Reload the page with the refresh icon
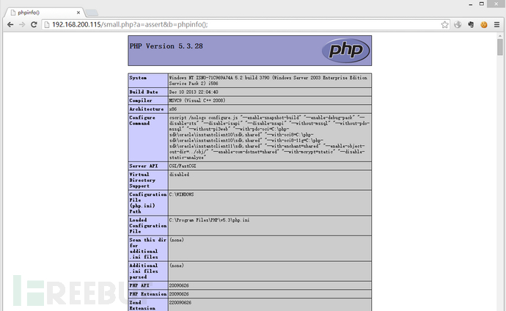The width and height of the screenshot is (506, 311). click(x=34, y=24)
